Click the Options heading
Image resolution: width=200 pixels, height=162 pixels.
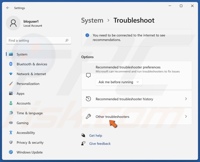click(87, 57)
